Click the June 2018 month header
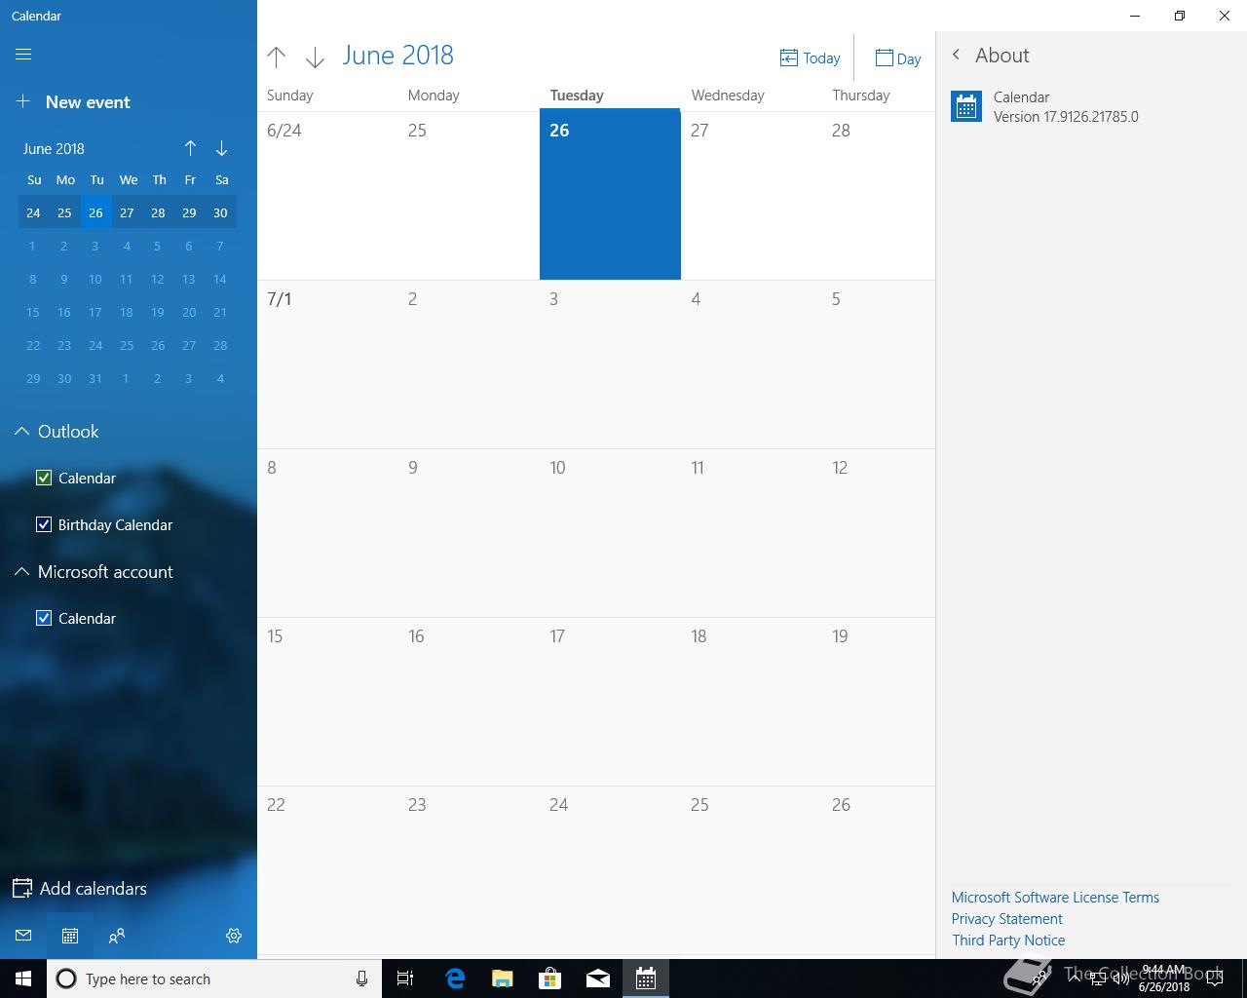This screenshot has width=1247, height=998. 397,56
